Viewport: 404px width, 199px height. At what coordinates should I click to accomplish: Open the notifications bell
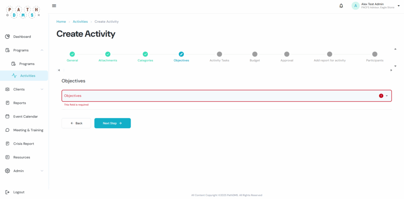pyautogui.click(x=341, y=6)
